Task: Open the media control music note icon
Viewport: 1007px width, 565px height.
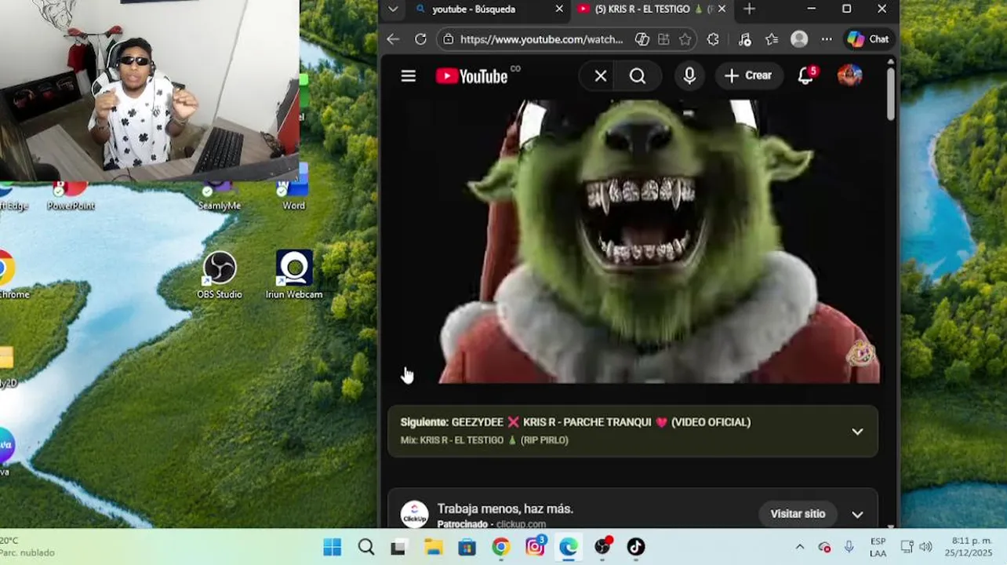Action: click(x=744, y=39)
